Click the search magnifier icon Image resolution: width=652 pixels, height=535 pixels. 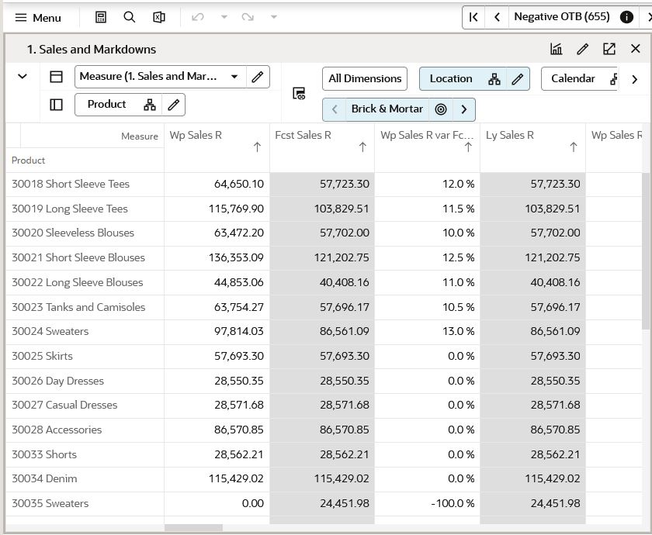point(130,17)
